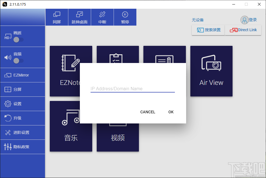Open the 音乐 music tile
The width and height of the screenshot is (266, 178).
[71, 126]
